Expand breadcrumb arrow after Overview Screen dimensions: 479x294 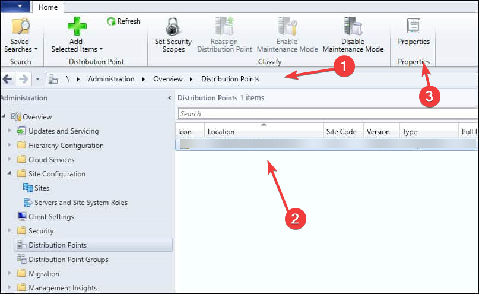click(191, 79)
